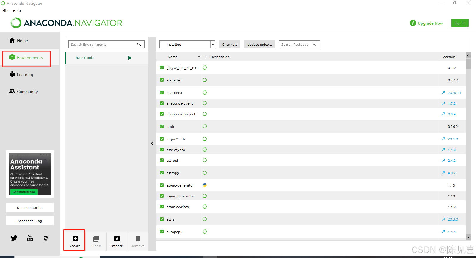The height and width of the screenshot is (258, 476).
Task: Toggle the anaconda-project checkbox
Action: pos(162,114)
